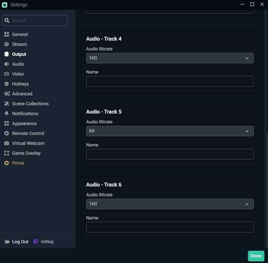Viewport: 268px width, 263px height.
Task: Open Scene Collections settings
Action: point(30,104)
